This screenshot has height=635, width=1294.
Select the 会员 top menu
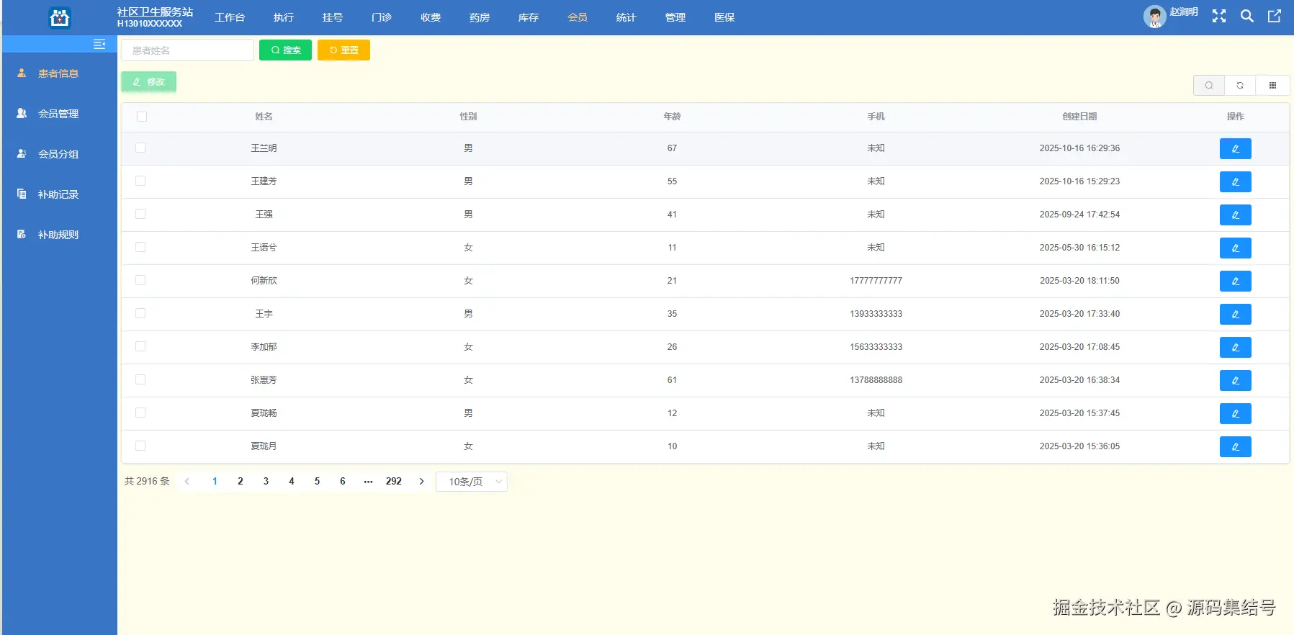click(x=578, y=17)
